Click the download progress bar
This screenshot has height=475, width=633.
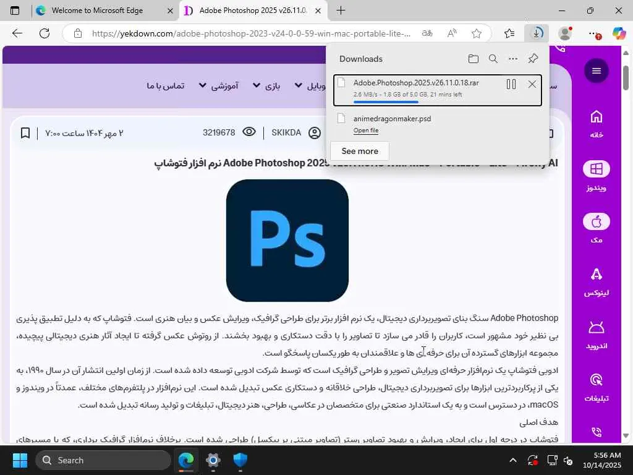(386, 102)
